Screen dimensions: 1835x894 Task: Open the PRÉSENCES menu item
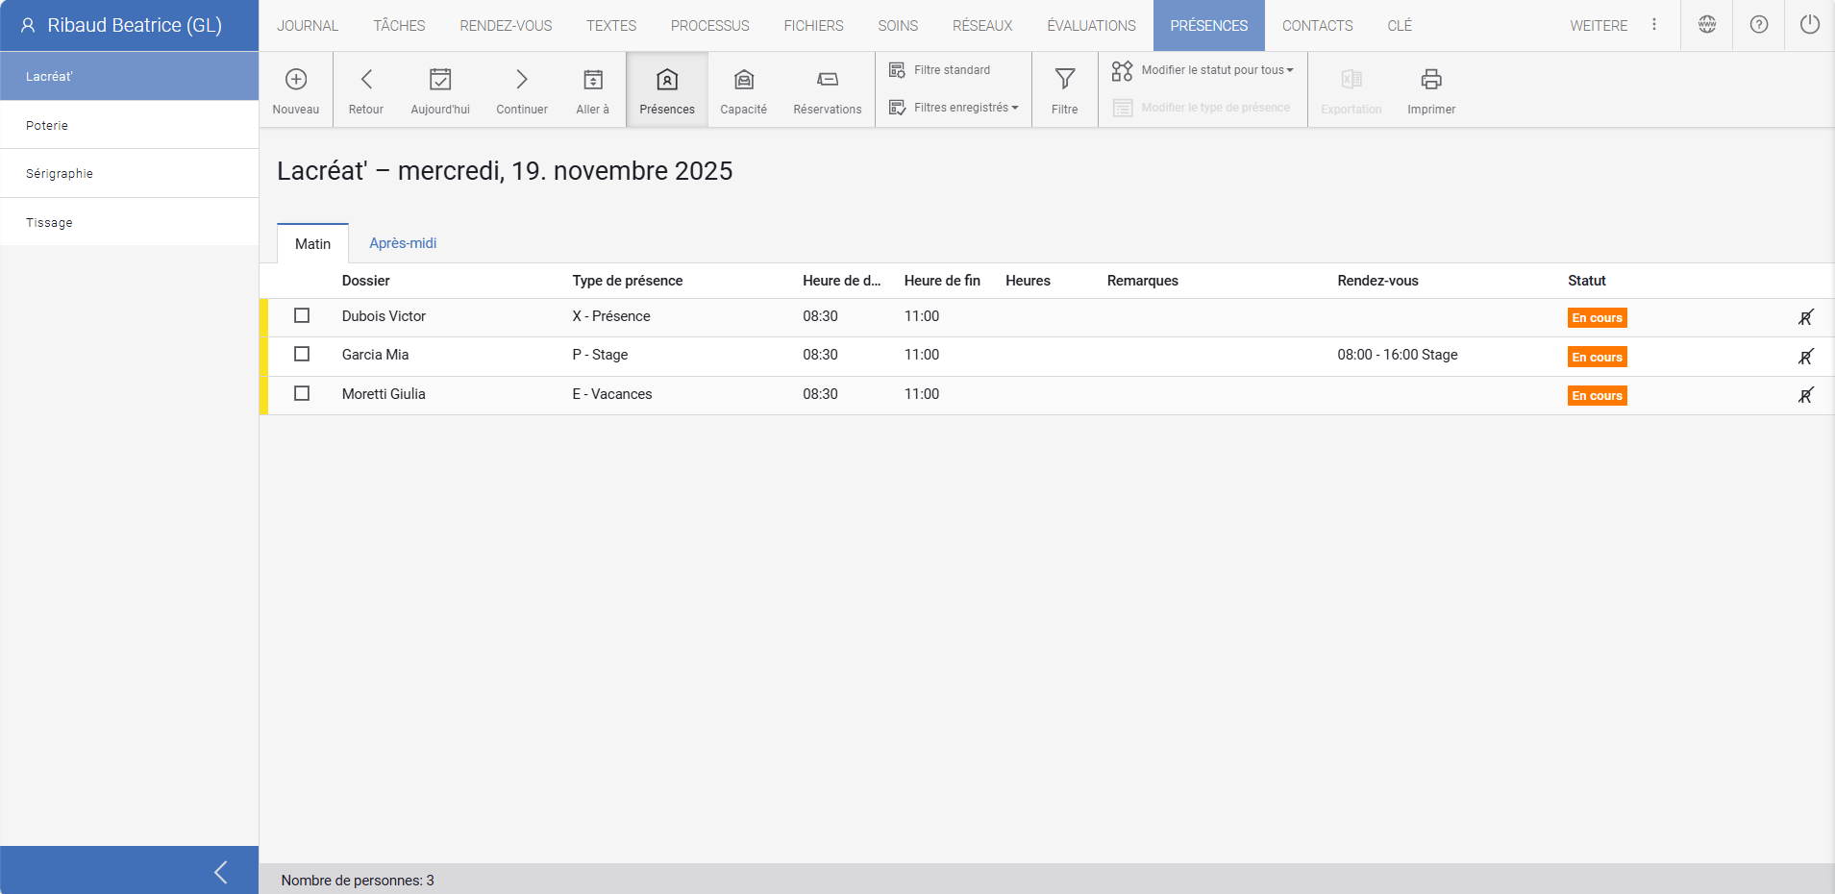pyautogui.click(x=1208, y=25)
